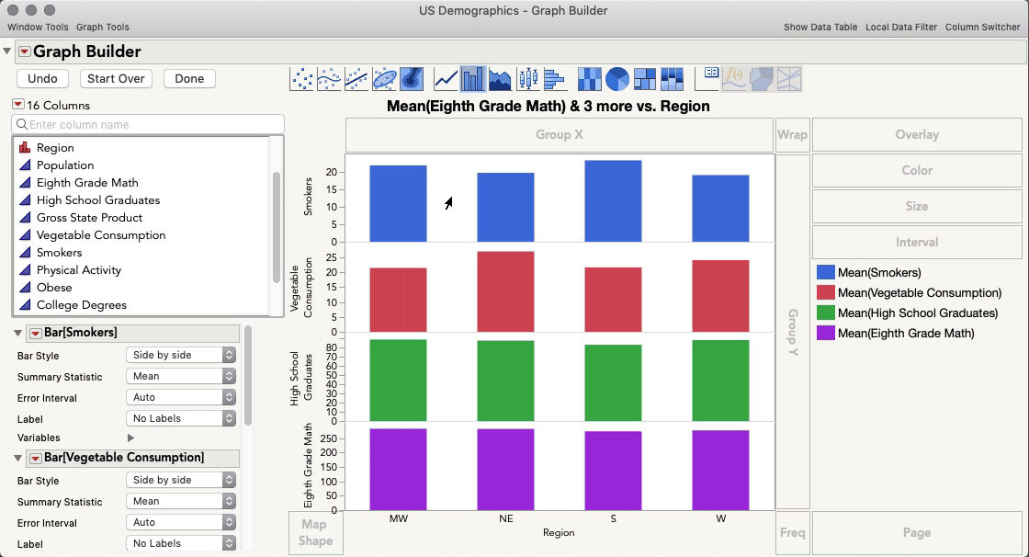This screenshot has width=1029, height=557.
Task: Open the Label dropdown set to No Labels
Action: 180,417
